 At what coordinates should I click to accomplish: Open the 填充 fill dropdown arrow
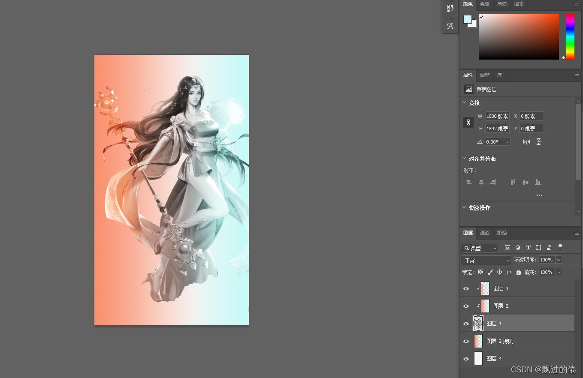point(559,272)
